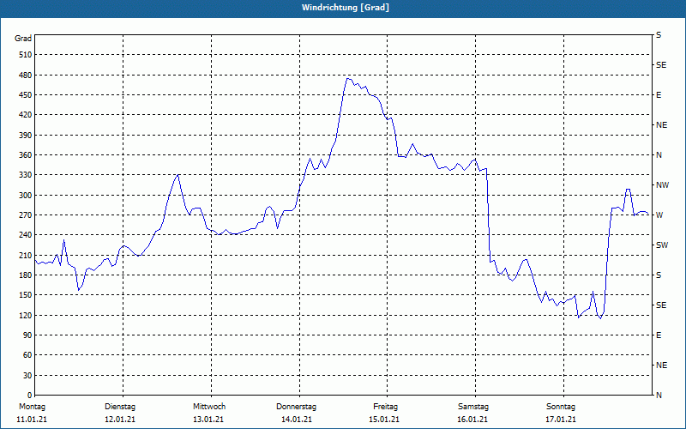Click the 'N' compass label beside 360 gridline
This screenshot has height=429, width=686.
(x=659, y=155)
